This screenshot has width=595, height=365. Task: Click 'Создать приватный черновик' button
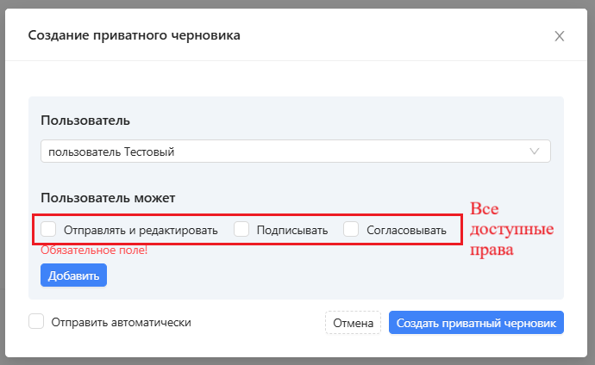point(476,323)
